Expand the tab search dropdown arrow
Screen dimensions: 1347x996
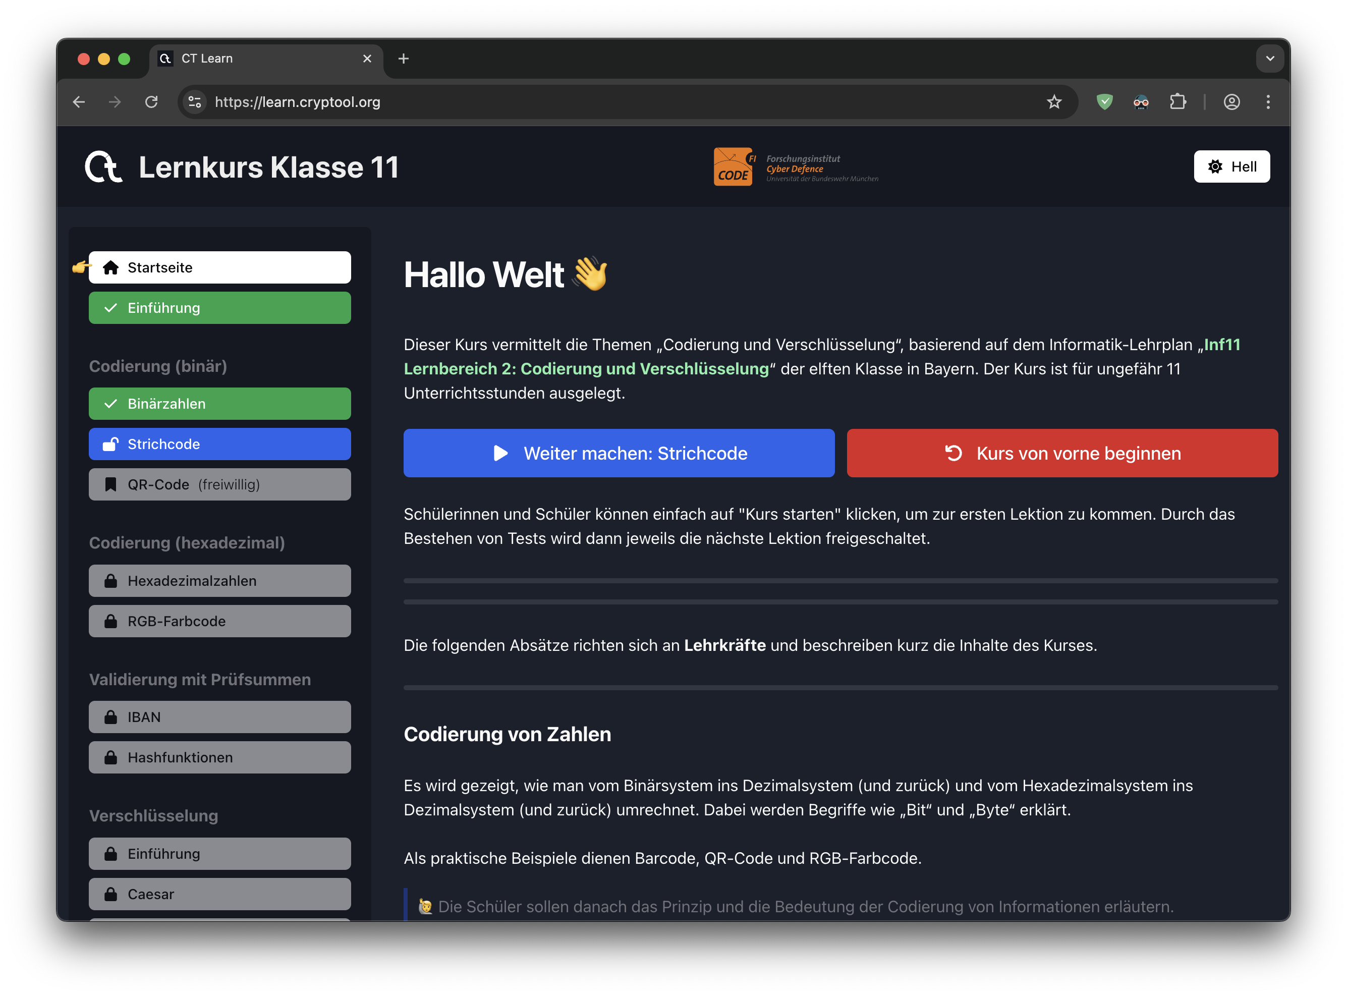[1269, 59]
